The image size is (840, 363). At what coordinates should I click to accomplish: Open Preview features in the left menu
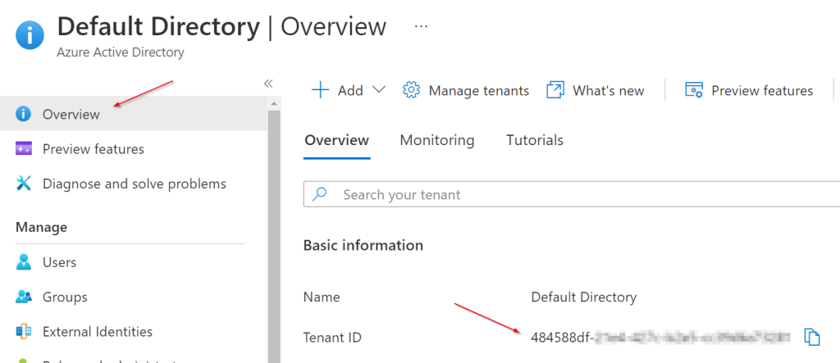point(93,149)
